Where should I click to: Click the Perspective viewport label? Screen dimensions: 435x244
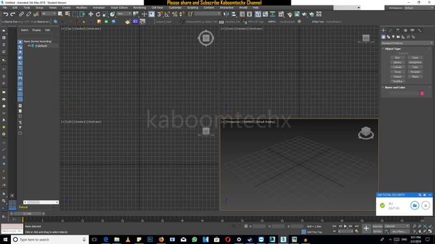click(234, 122)
